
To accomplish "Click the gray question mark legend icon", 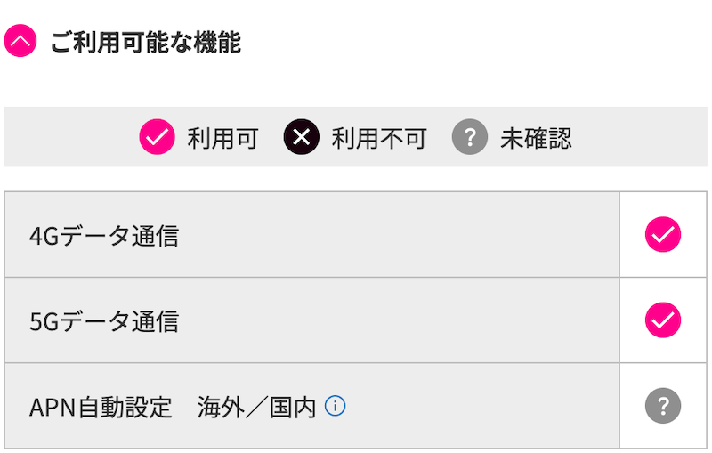I will (470, 137).
